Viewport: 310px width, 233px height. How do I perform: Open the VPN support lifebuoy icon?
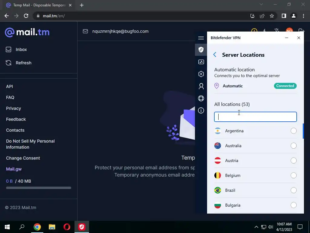pos(201,98)
